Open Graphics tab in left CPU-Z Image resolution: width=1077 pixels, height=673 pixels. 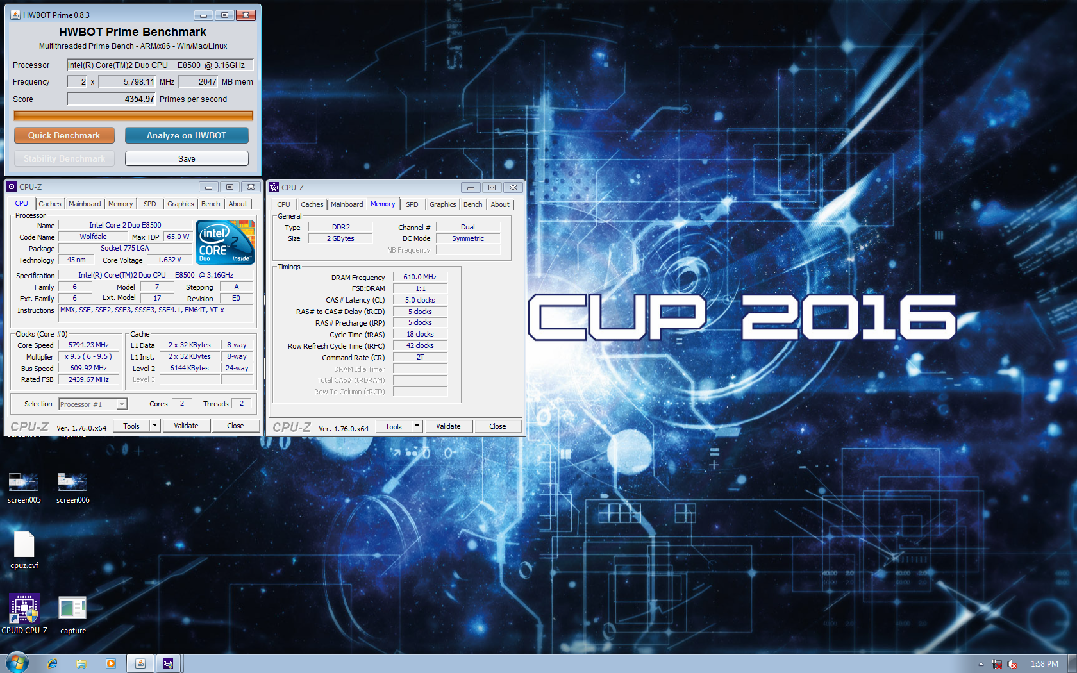[180, 204]
